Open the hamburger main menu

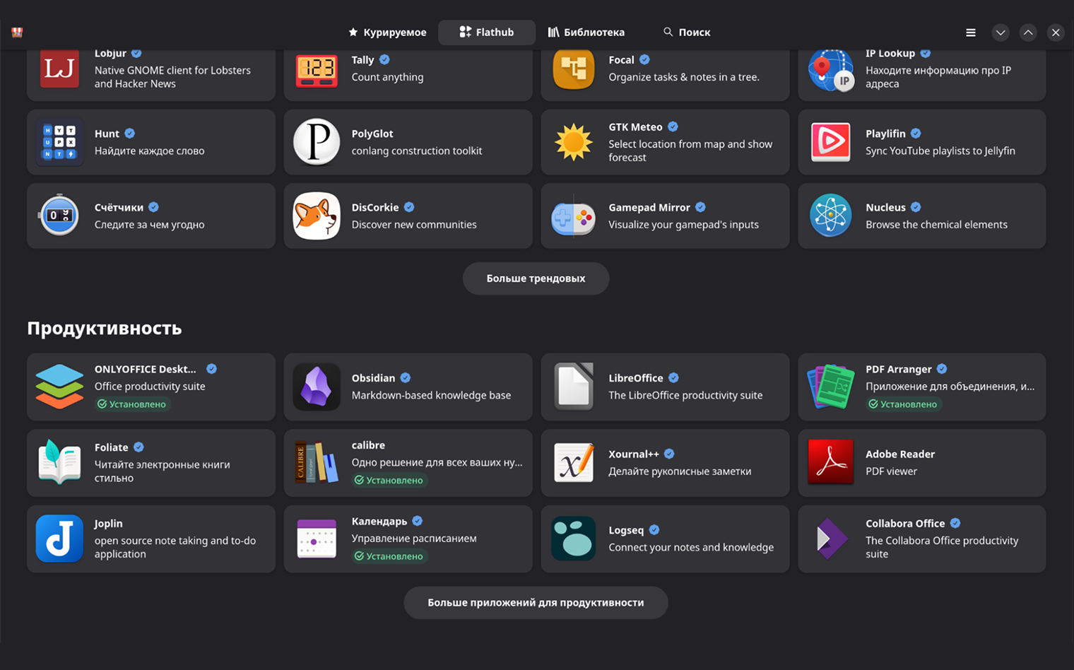971,33
